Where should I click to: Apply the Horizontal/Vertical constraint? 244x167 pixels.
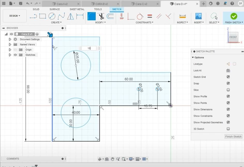[x=122, y=16]
